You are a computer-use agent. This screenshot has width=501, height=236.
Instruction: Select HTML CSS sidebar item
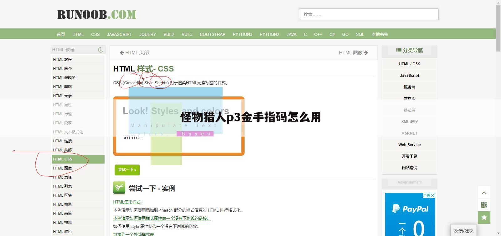coord(63,159)
